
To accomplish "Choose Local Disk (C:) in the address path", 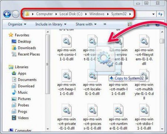I will [x=71, y=14].
